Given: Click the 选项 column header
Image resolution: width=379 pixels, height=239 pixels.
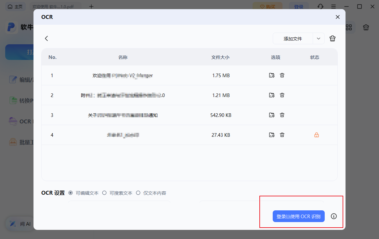Looking at the screenshot, I should pyautogui.click(x=276, y=57).
